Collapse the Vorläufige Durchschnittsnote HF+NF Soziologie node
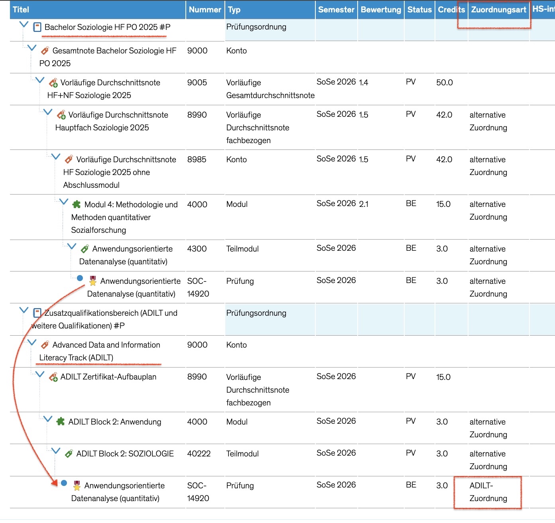555x523 pixels. (x=40, y=80)
